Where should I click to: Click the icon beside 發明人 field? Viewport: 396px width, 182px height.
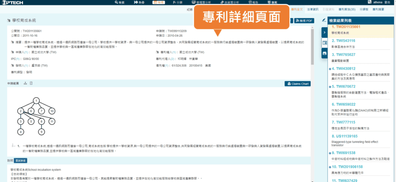tap(13, 66)
